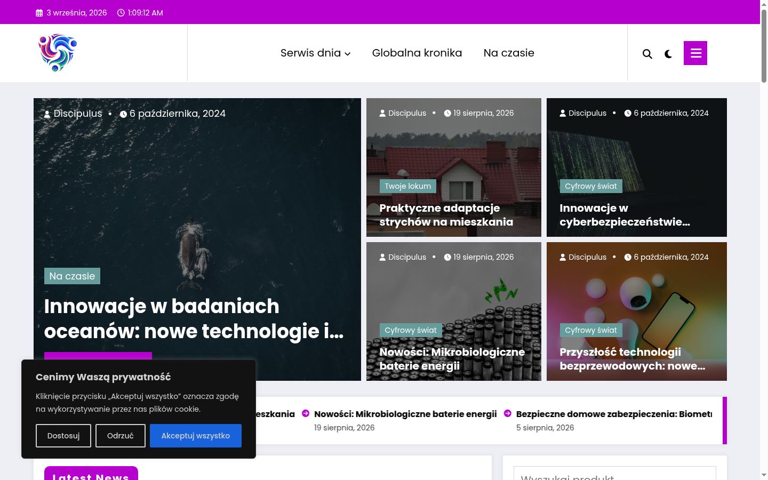Image resolution: width=768 pixels, height=480 pixels.
Task: Click user icon on the ocean article
Action: pos(47,114)
